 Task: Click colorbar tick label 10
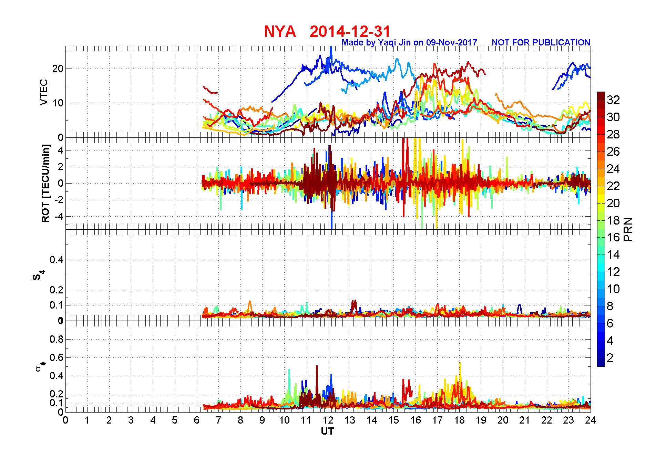point(613,289)
